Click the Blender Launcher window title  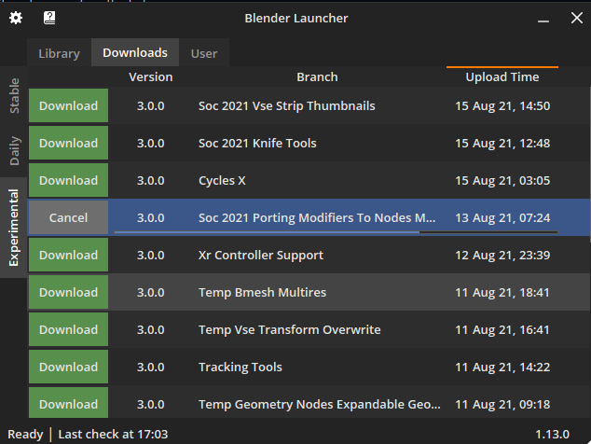click(296, 18)
